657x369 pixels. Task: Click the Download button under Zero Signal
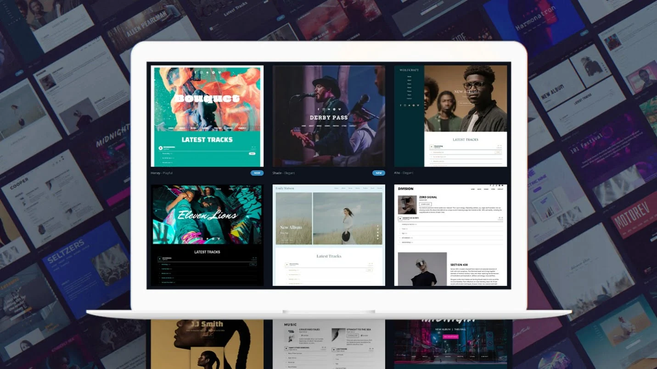(x=425, y=204)
